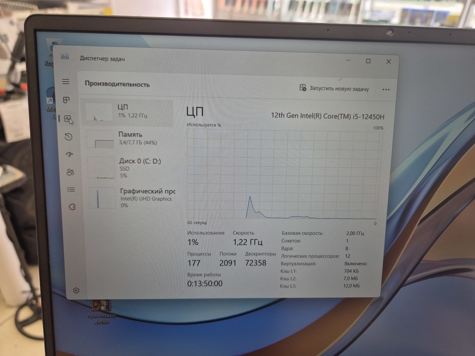
Task: Go to the Processes page icon
Action: pyautogui.click(x=66, y=100)
